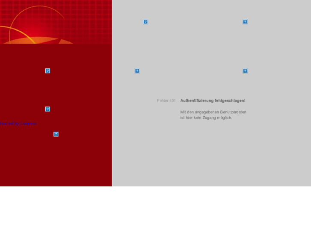This screenshot has height=233, width=311.
Task: Click the 'Authentifizierung fehlgeschlagen!' heading
Action: point(213,100)
